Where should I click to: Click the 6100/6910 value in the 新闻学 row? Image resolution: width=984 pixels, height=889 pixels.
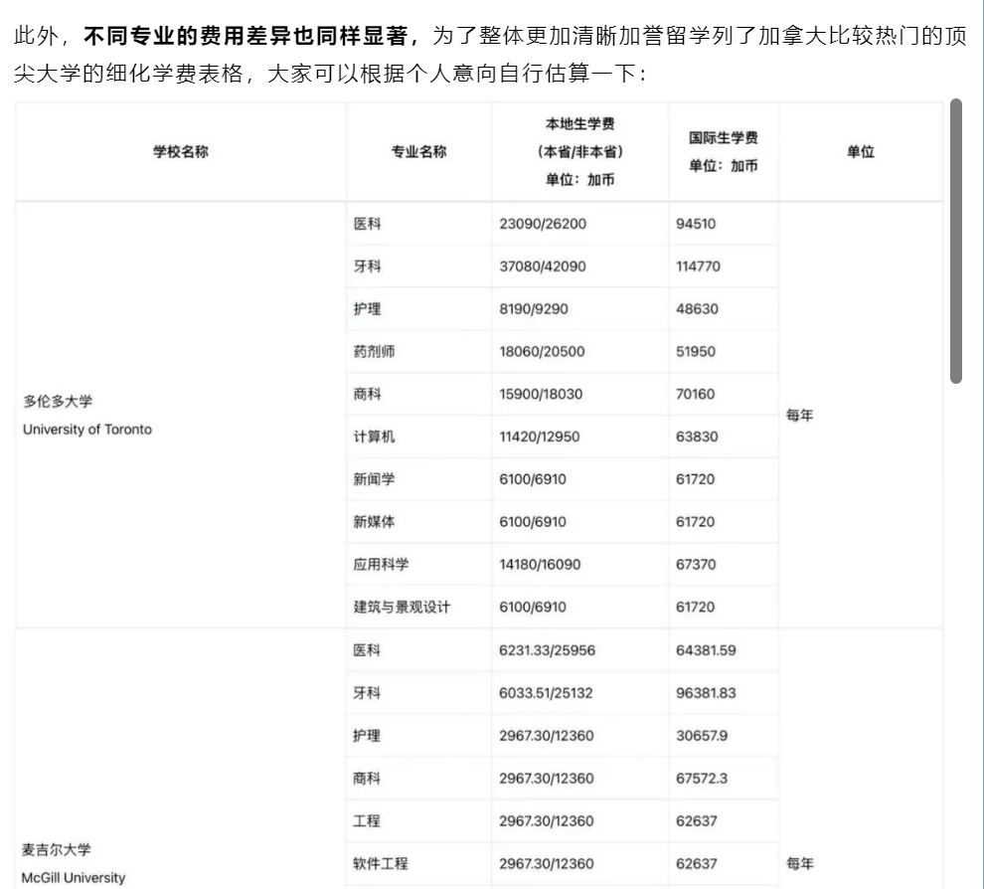click(533, 479)
